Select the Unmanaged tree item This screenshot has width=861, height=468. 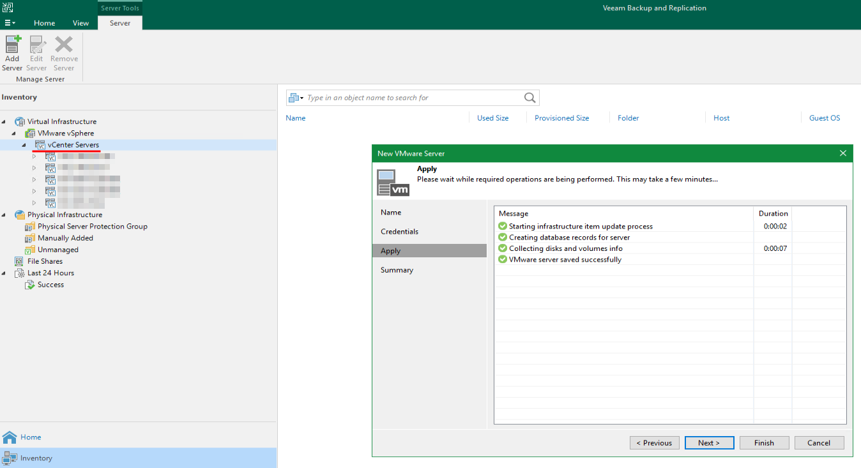point(57,250)
